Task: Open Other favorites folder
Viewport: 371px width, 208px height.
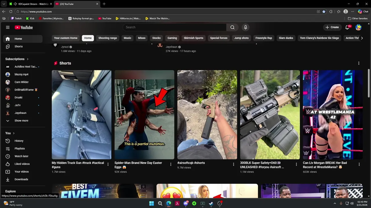Action: click(x=358, y=18)
